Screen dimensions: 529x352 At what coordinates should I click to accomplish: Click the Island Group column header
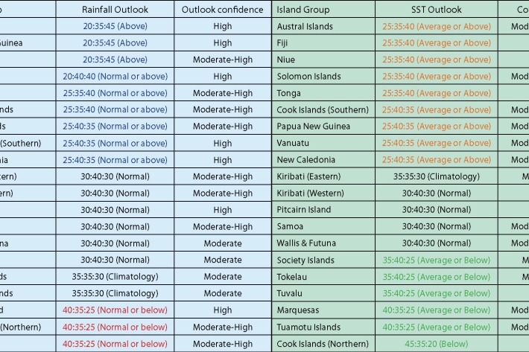click(x=303, y=10)
